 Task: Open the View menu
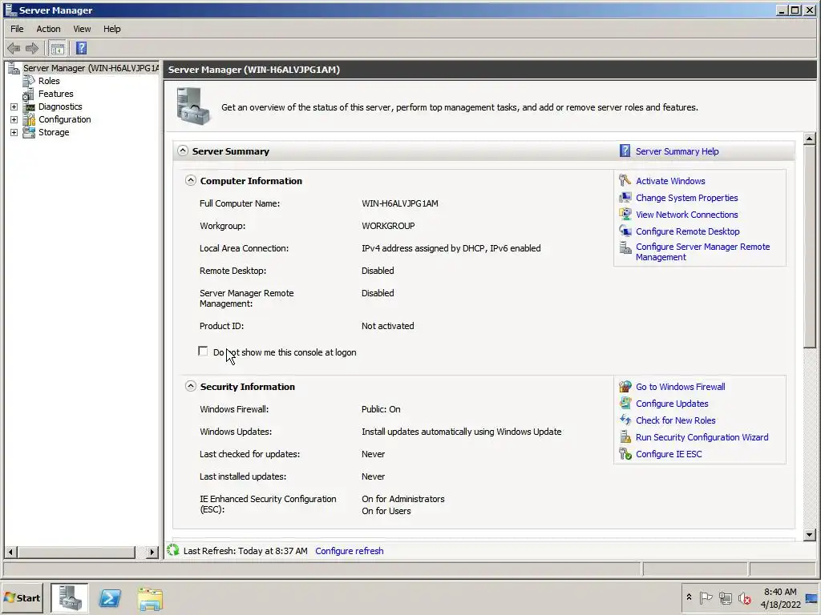(82, 29)
